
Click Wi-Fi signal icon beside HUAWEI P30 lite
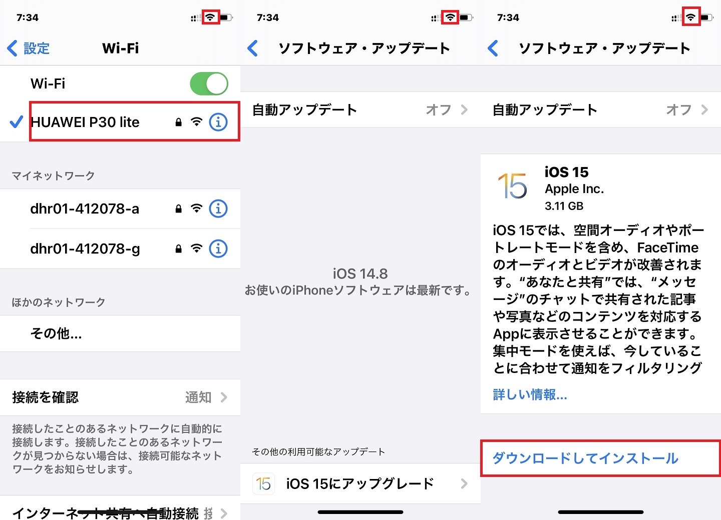coord(197,121)
